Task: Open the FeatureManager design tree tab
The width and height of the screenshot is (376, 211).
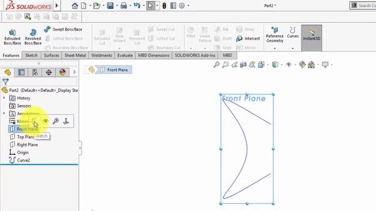Action: pos(8,72)
